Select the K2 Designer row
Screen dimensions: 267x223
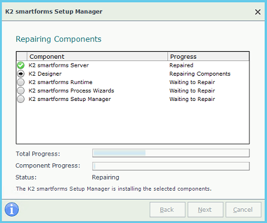coord(133,74)
